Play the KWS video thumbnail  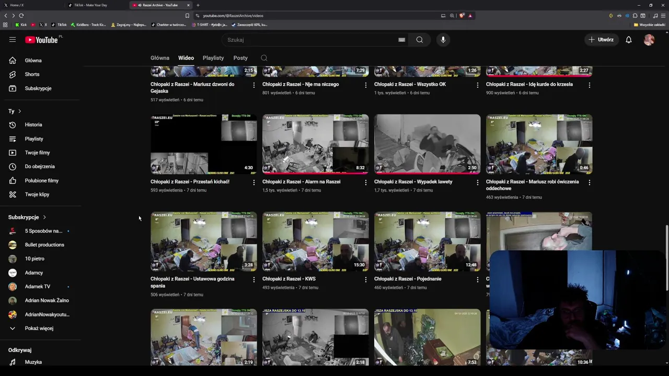316,241
